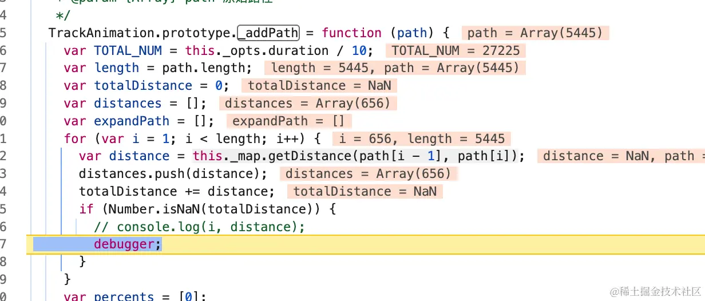Screen dimensions: 705x301
Task: Click inline value TOTAL_NUM = 27225
Action: (456, 51)
